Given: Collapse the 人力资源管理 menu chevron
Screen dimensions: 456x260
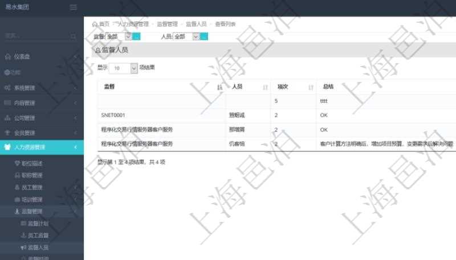Looking at the screenshot, I should pyautogui.click(x=75, y=147).
